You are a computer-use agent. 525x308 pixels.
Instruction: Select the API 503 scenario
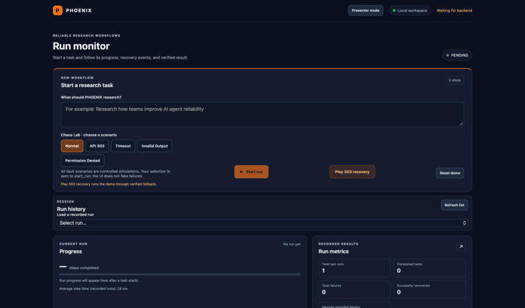(97, 146)
